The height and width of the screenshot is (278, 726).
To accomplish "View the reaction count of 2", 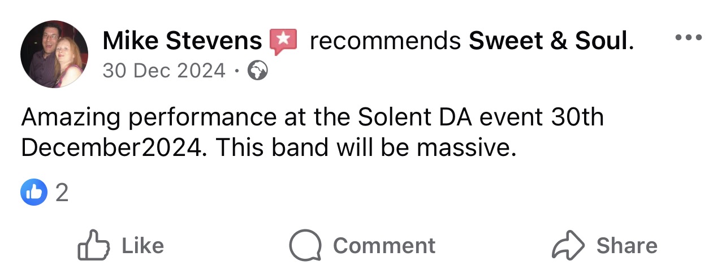I will click(x=62, y=193).
